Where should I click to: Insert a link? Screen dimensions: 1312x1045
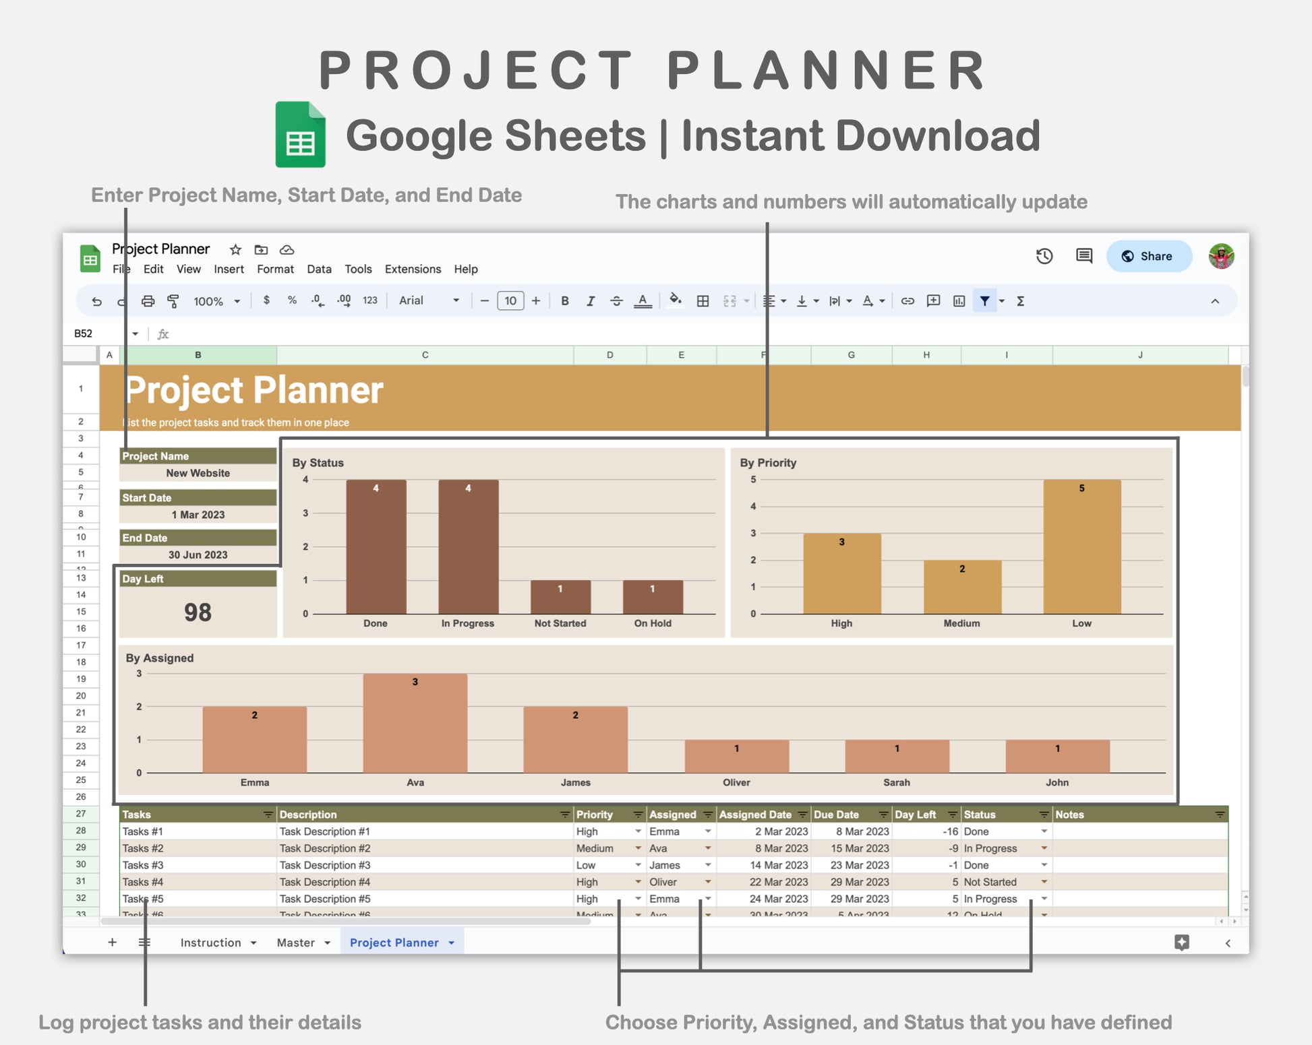coord(907,301)
